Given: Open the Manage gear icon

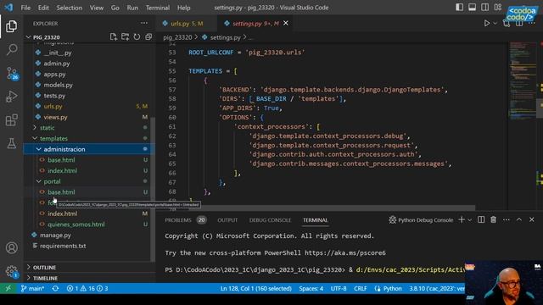Looking at the screenshot, I should coord(11,271).
